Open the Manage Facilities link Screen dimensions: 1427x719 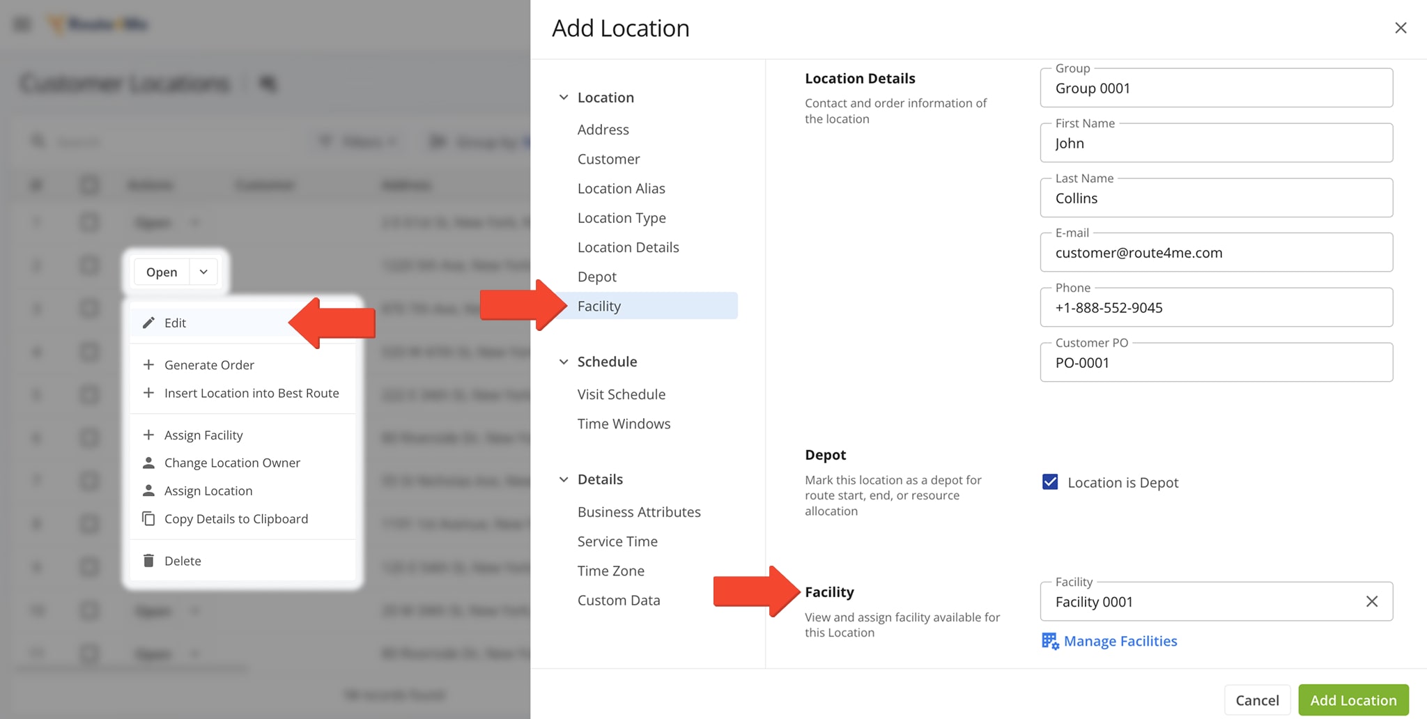1120,641
